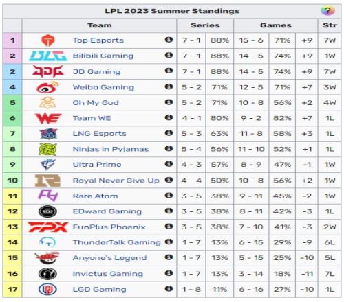Open info icon for LGD Gaming

pyautogui.click(x=169, y=289)
